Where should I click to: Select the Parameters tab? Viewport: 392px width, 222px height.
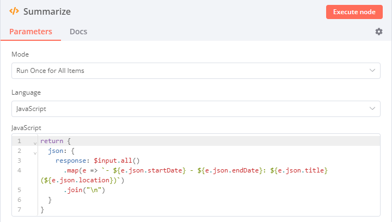tap(30, 32)
